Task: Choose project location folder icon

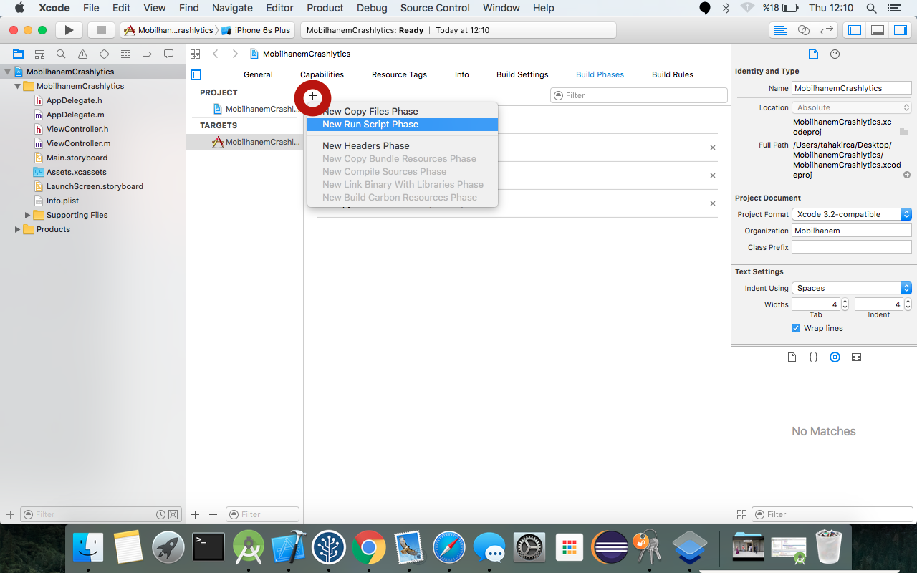Action: [x=904, y=132]
